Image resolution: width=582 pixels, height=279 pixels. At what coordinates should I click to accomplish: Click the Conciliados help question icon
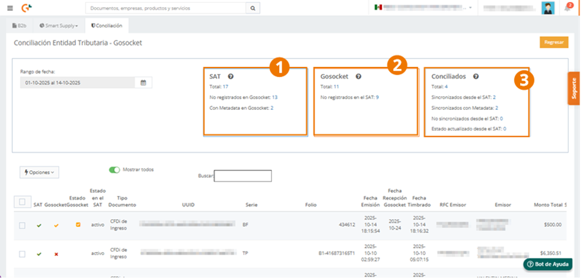coord(476,76)
